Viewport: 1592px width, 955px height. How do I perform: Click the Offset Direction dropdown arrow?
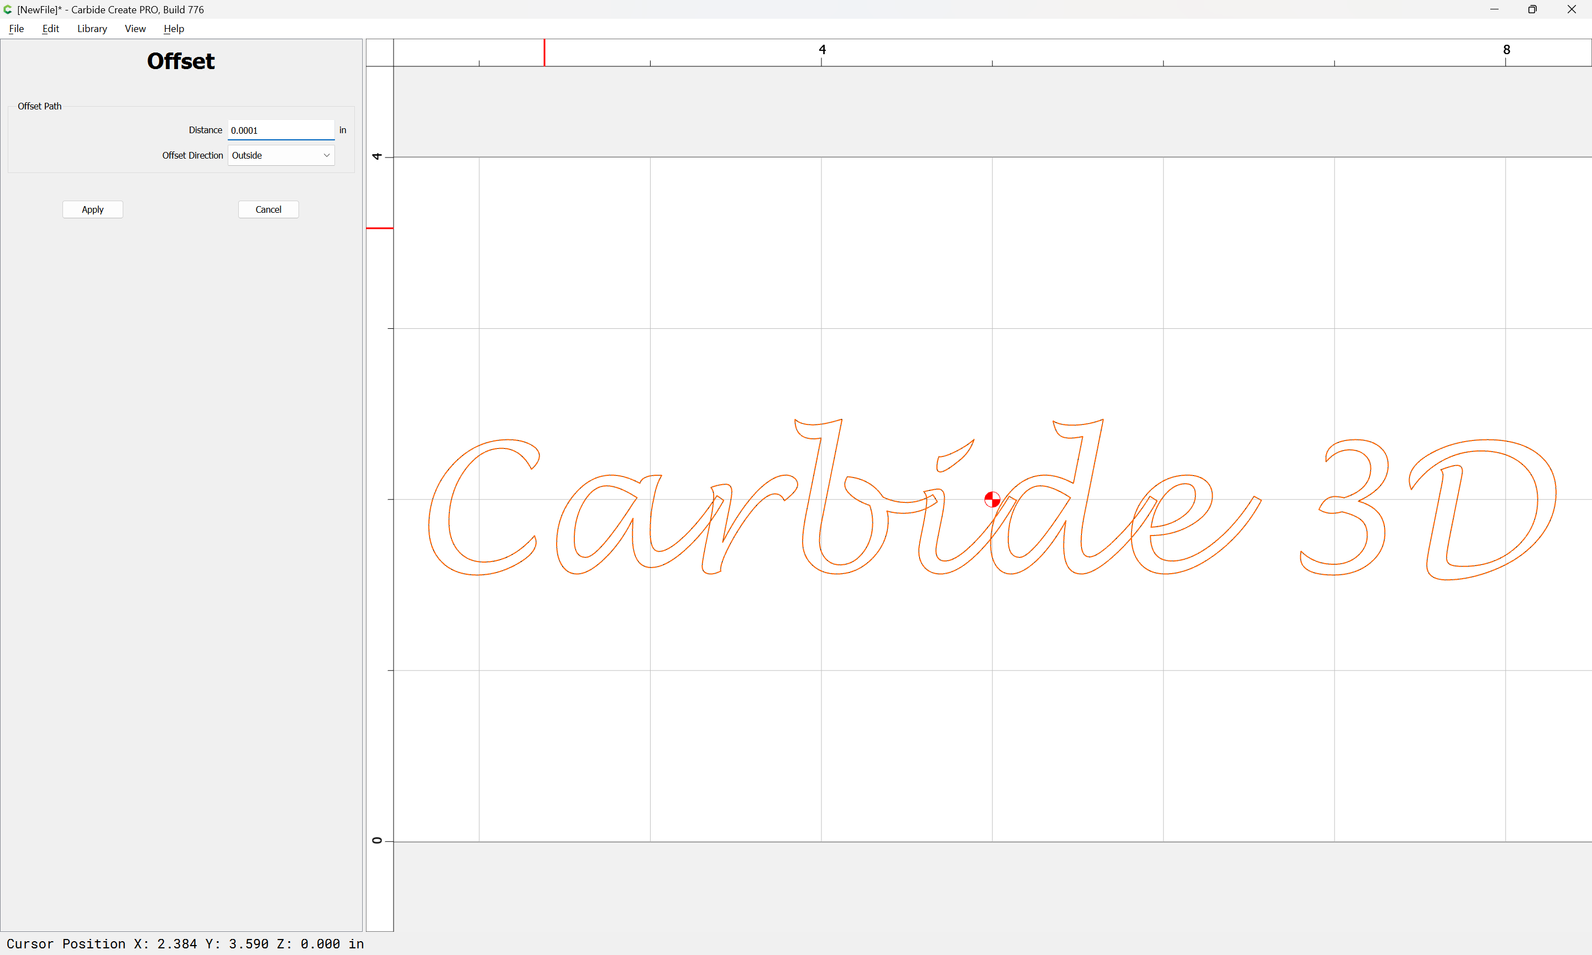point(326,155)
